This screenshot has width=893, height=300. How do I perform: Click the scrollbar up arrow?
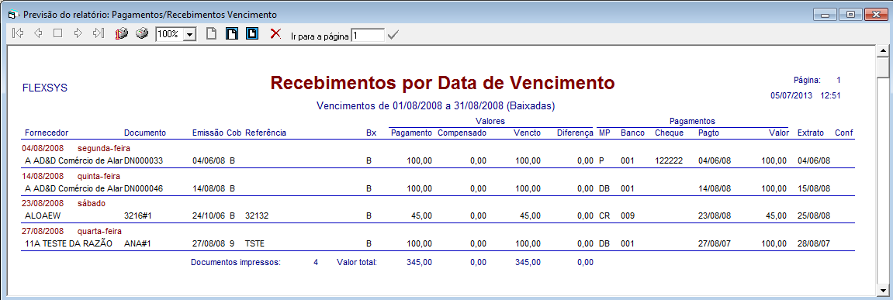[884, 51]
